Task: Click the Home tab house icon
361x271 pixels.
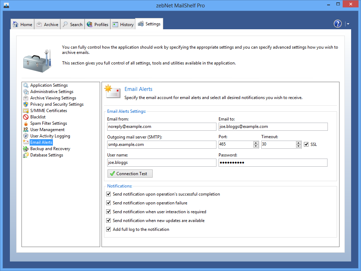Action: point(16,24)
